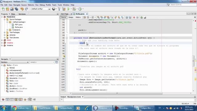Screen dimensions: 197x111
Task: Switch to the Files tab
Action: (x=13, y=14)
